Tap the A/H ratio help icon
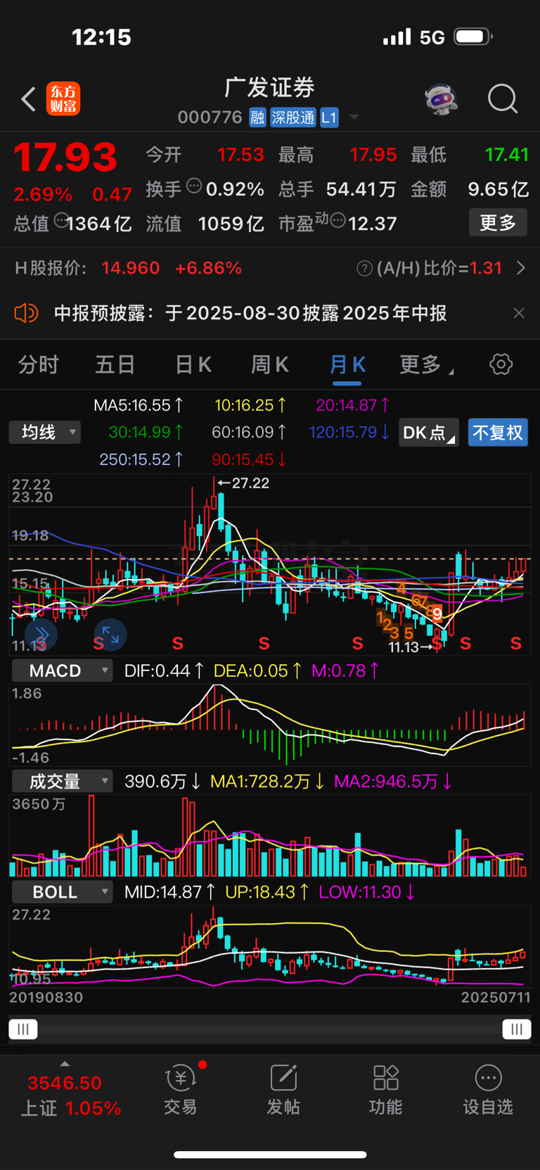This screenshot has height=1170, width=540. point(364,269)
